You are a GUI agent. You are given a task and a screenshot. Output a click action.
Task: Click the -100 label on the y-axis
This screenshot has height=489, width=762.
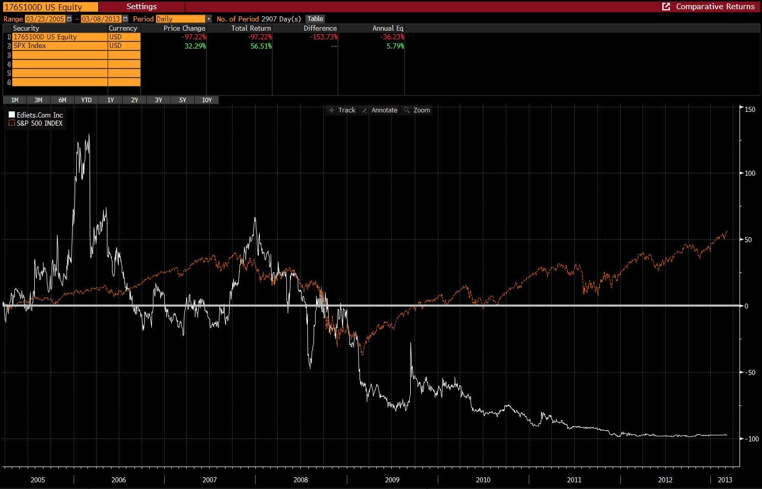(x=751, y=439)
